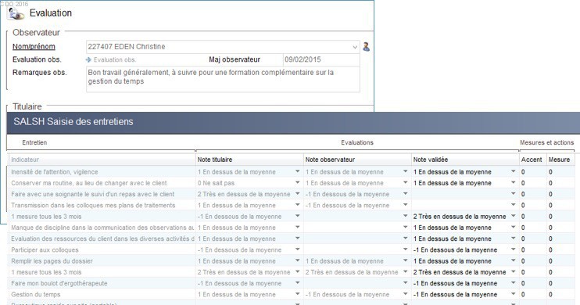Click Mesure value 0 for Participer aux colloques

tap(550, 249)
